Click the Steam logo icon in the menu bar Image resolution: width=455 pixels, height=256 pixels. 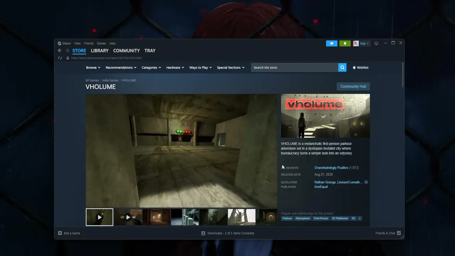pyautogui.click(x=59, y=43)
